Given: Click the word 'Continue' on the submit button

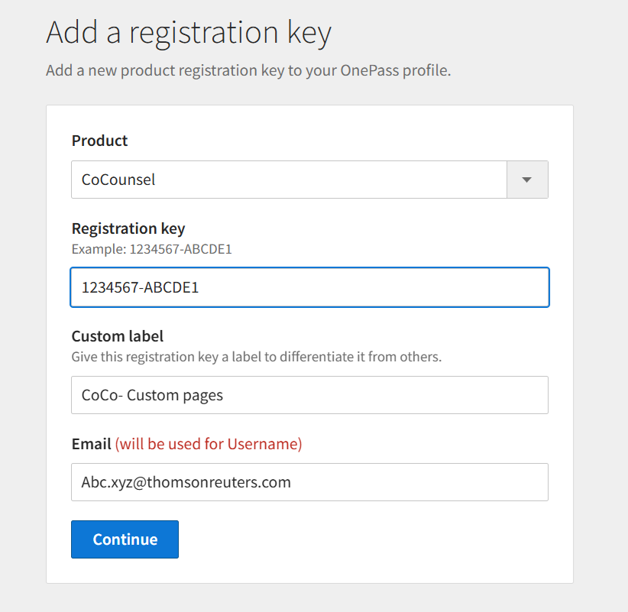Looking at the screenshot, I should pos(125,539).
